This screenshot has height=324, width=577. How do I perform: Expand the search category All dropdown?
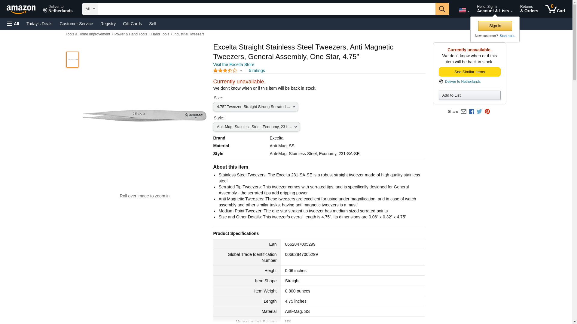[x=90, y=9]
